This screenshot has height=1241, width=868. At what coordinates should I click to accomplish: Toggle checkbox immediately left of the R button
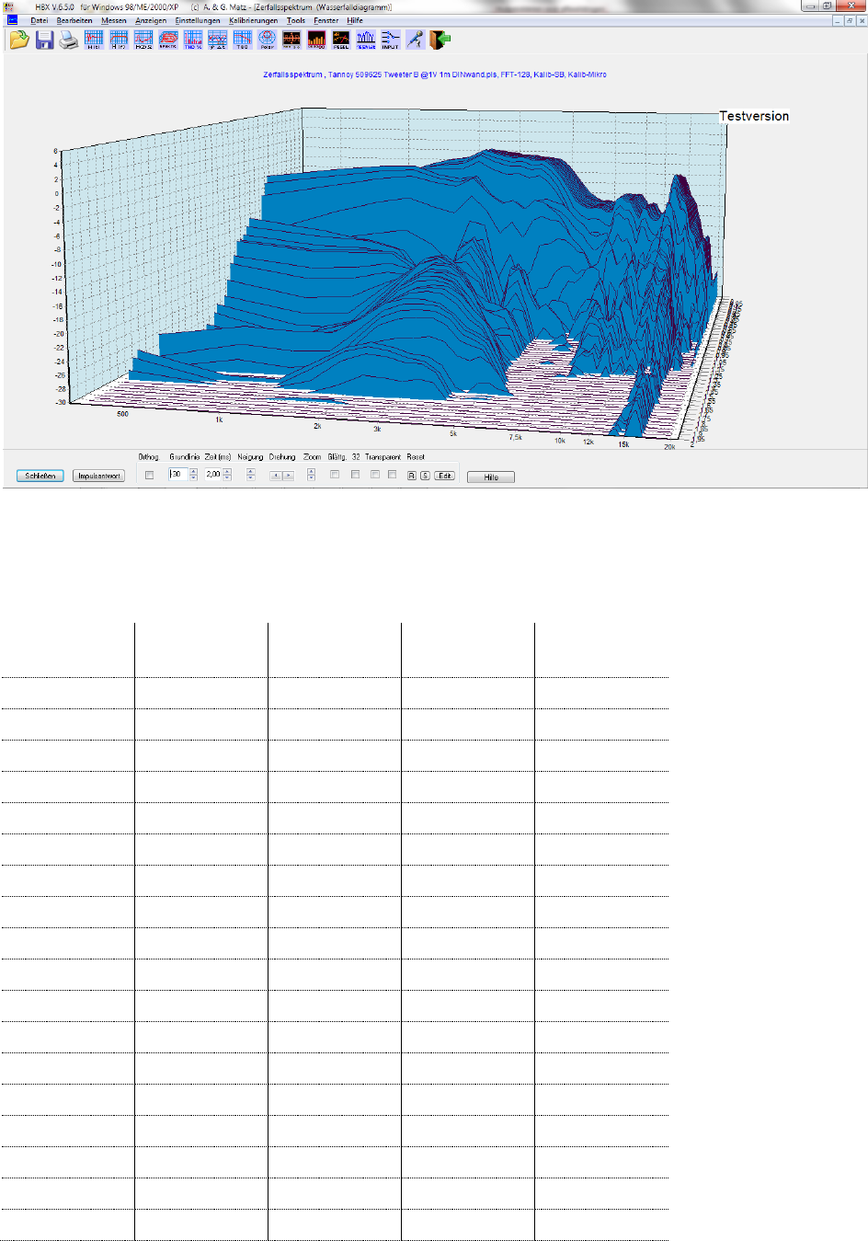pyautogui.click(x=393, y=475)
